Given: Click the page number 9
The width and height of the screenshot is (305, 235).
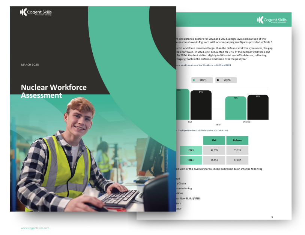Looking at the screenshot, I should click(272, 216).
